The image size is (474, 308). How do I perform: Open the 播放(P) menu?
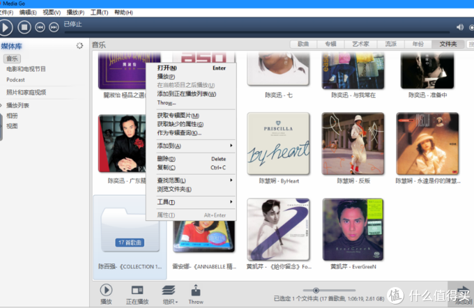(75, 13)
